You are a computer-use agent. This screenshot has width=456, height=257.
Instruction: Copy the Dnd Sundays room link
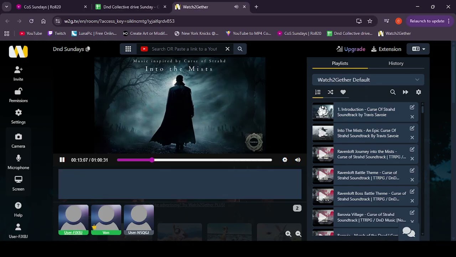(88, 49)
